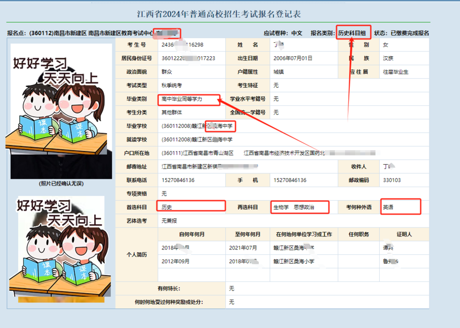Select the text (360111)江西省南昌市青山湖区
The height and width of the screenshot is (328, 460).
tap(197, 153)
